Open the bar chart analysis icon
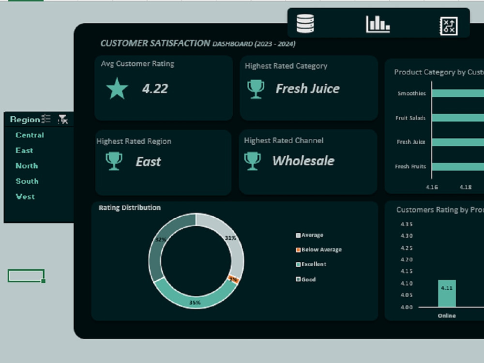 [x=378, y=24]
